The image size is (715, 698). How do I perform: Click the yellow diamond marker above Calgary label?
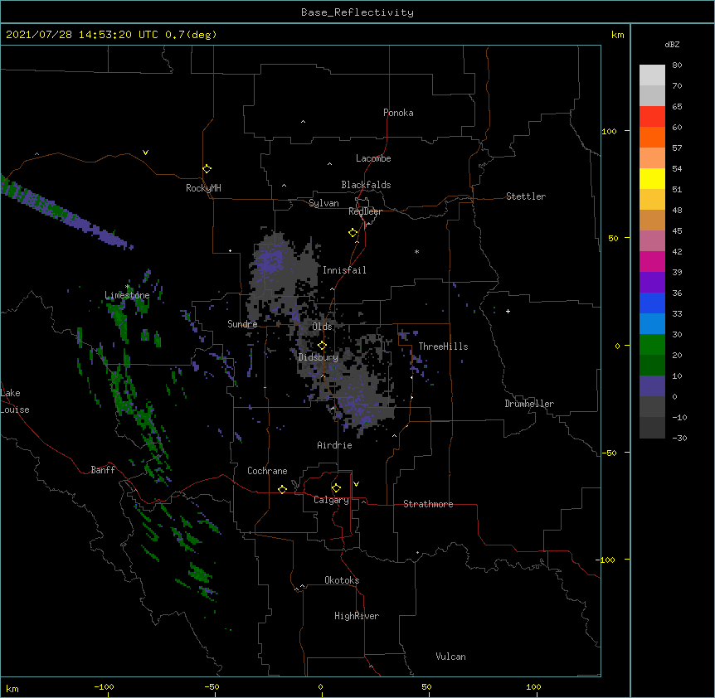(x=336, y=488)
